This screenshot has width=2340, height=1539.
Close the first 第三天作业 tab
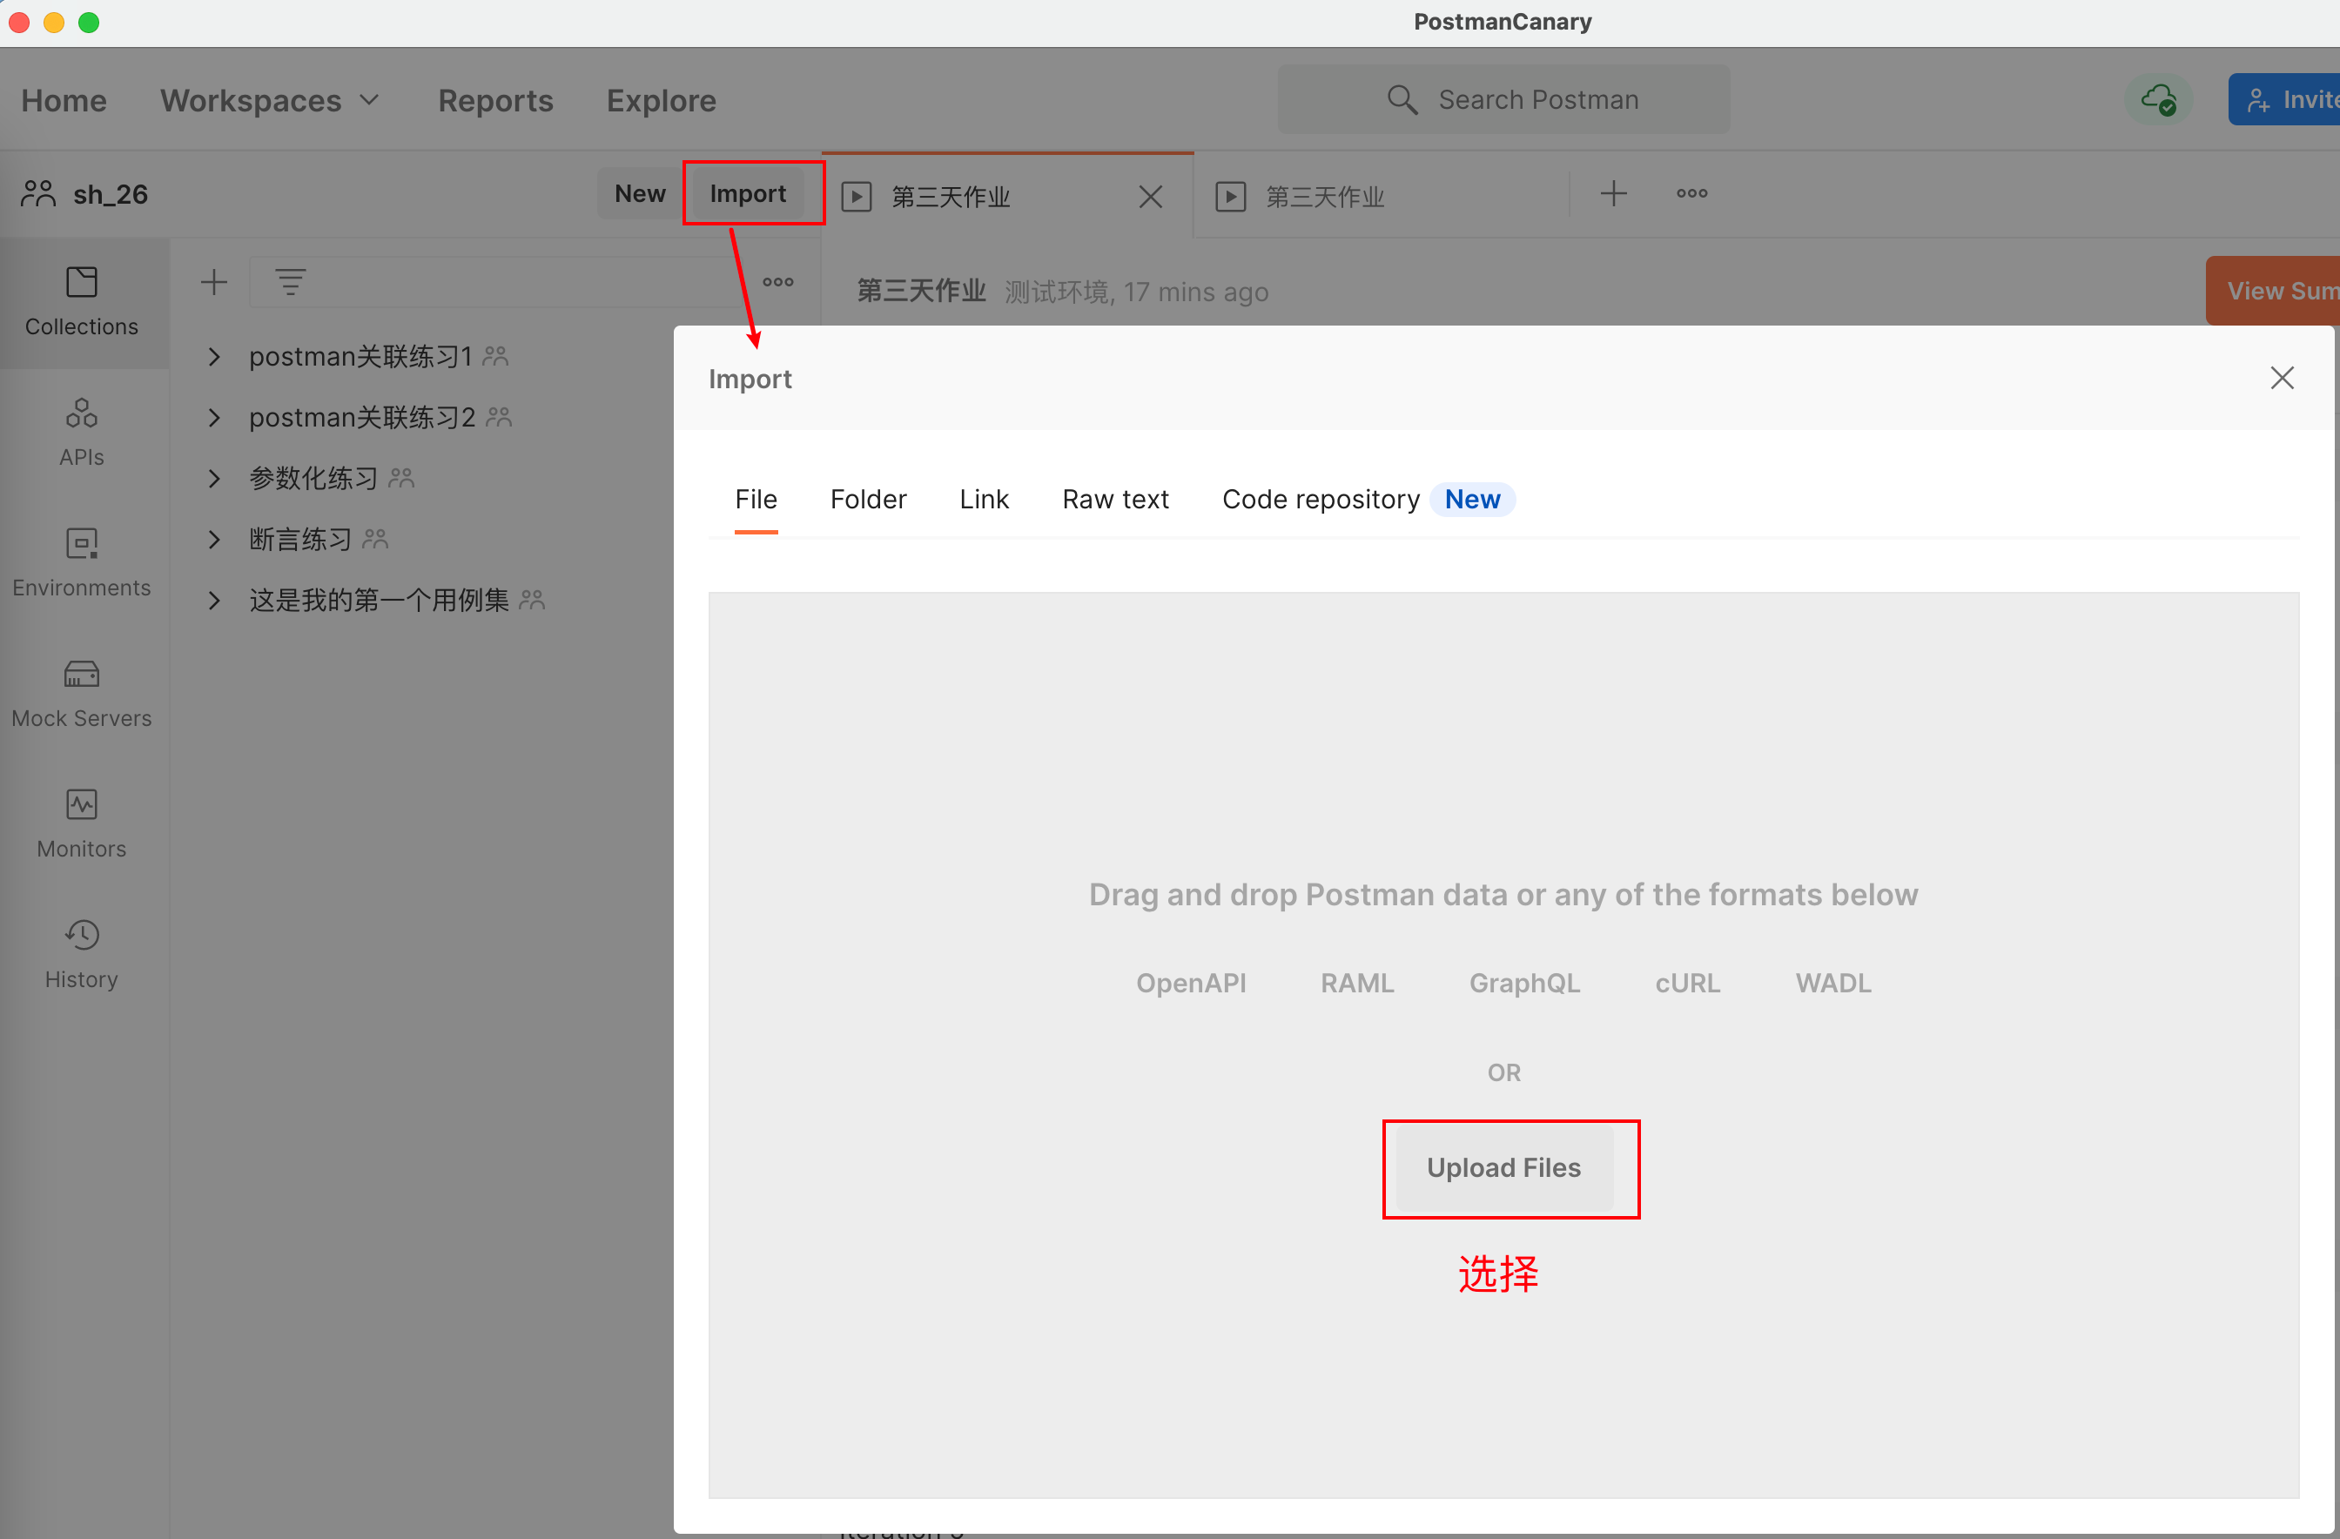[1150, 197]
